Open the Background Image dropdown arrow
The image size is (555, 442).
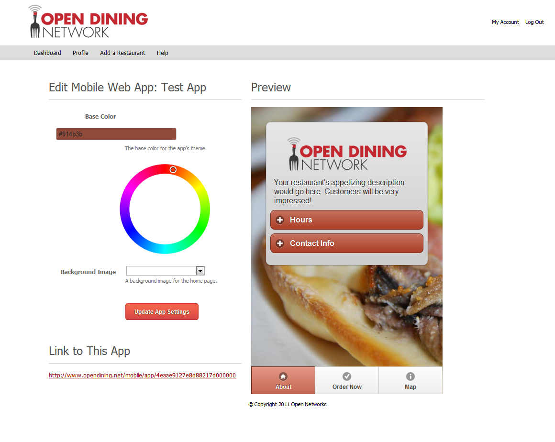(x=200, y=271)
